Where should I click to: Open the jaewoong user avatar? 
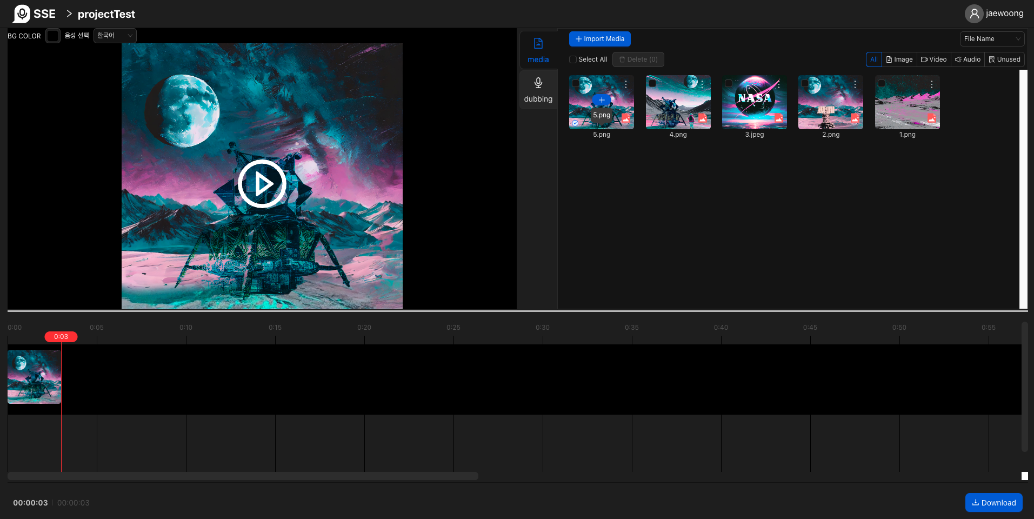[x=974, y=14]
